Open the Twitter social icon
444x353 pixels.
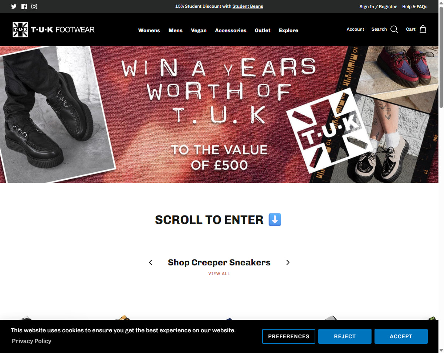[14, 6]
